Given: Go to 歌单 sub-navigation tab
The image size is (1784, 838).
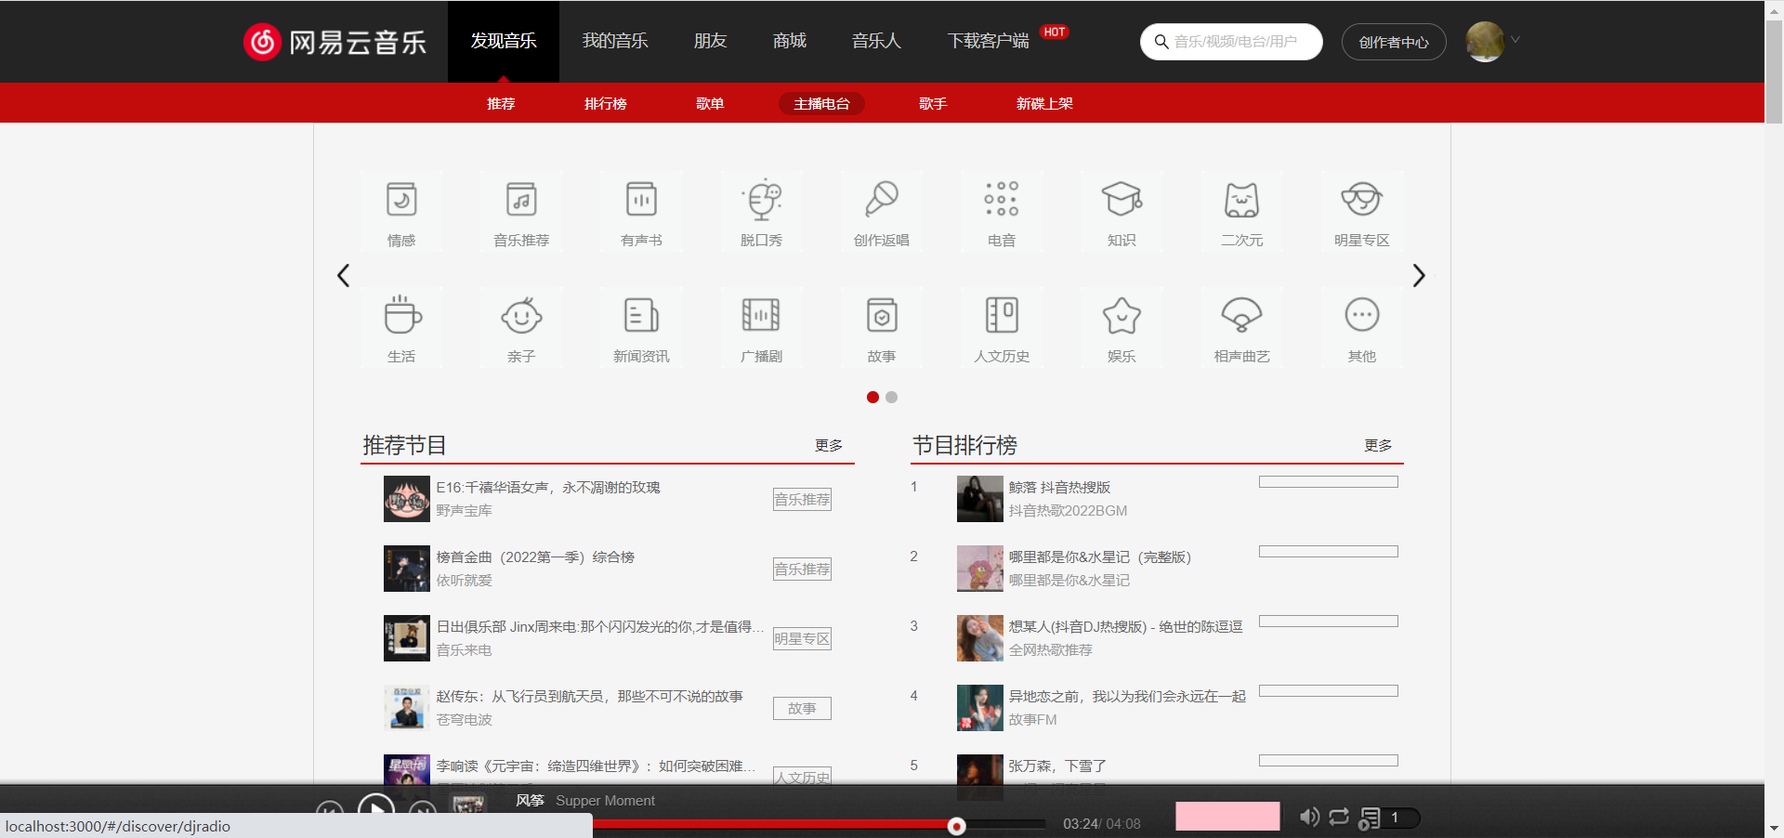Looking at the screenshot, I should (x=710, y=103).
